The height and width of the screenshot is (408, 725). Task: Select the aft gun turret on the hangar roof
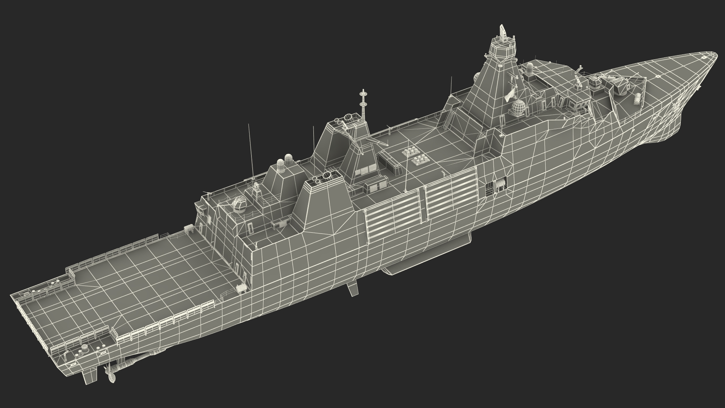click(239, 205)
